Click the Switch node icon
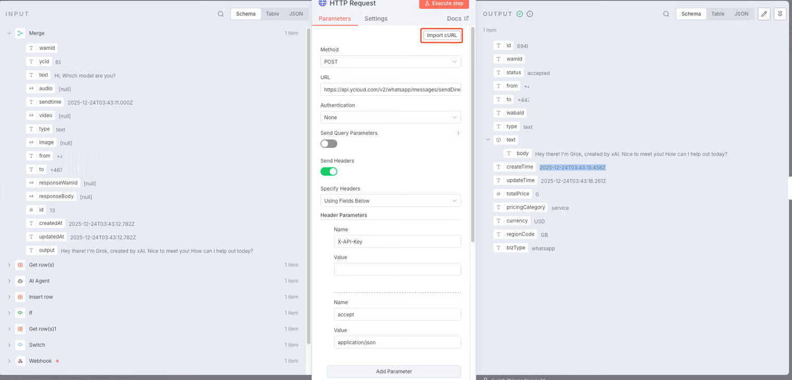The height and width of the screenshot is (380, 792). [20, 345]
